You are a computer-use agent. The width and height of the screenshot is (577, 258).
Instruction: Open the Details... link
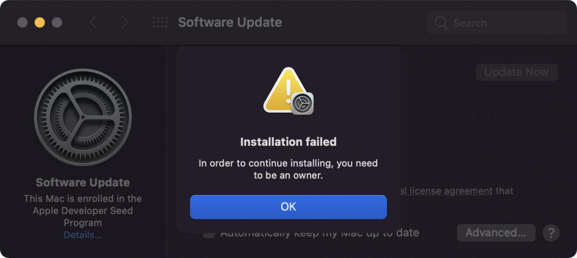point(83,235)
